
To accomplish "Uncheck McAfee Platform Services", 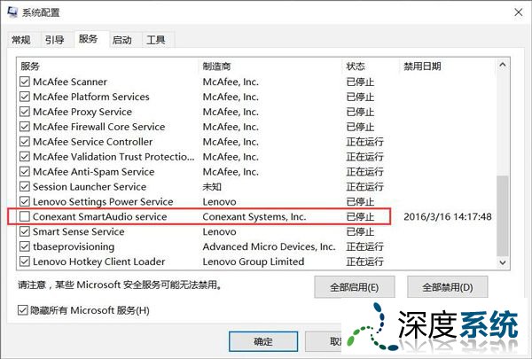I will [25, 97].
